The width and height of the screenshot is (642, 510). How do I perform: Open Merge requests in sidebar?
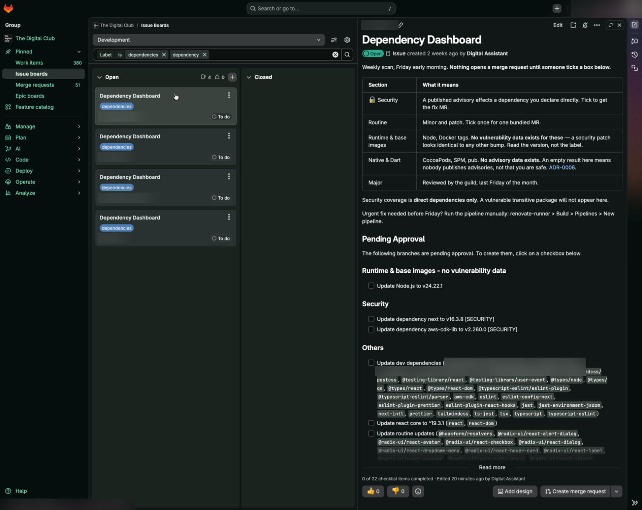44,85
